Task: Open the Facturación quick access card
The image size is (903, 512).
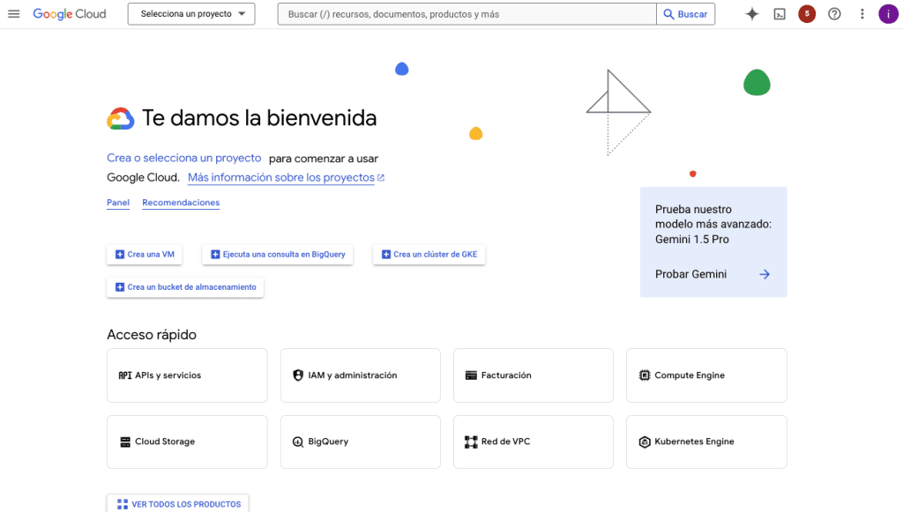Action: (x=534, y=375)
